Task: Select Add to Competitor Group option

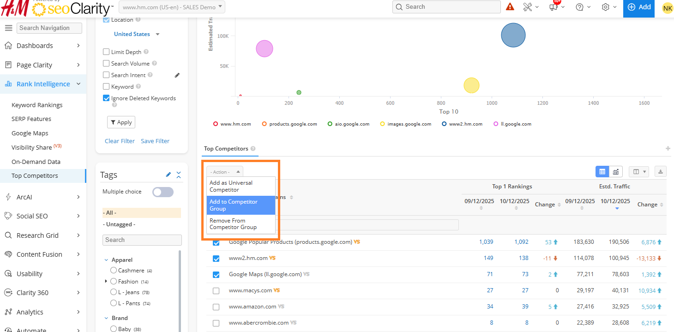Action: (x=241, y=205)
